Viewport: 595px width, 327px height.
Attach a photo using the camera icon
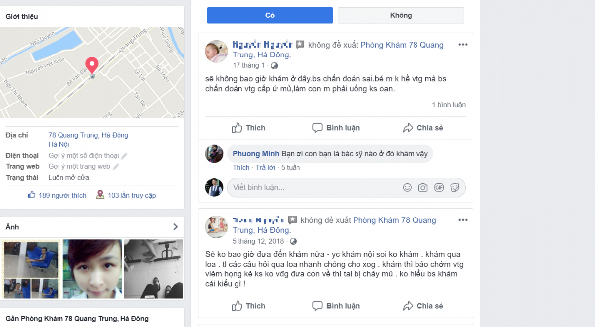pos(423,188)
